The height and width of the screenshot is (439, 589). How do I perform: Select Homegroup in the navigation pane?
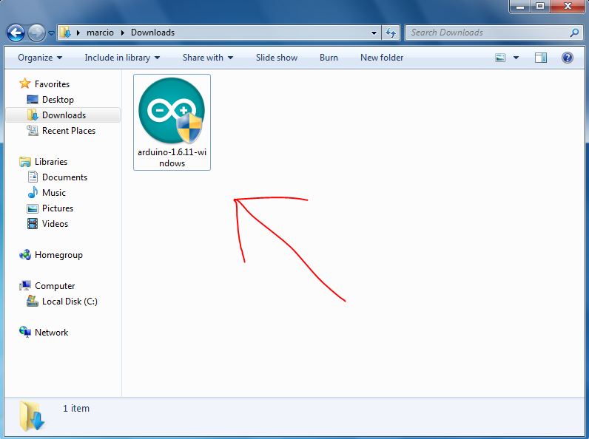click(x=58, y=255)
